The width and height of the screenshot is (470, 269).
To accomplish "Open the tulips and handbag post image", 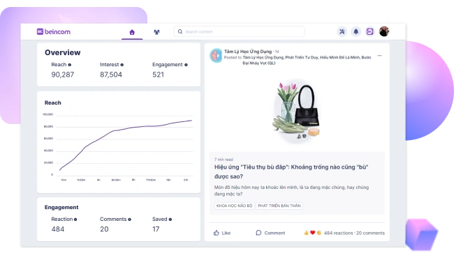I will point(296,111).
